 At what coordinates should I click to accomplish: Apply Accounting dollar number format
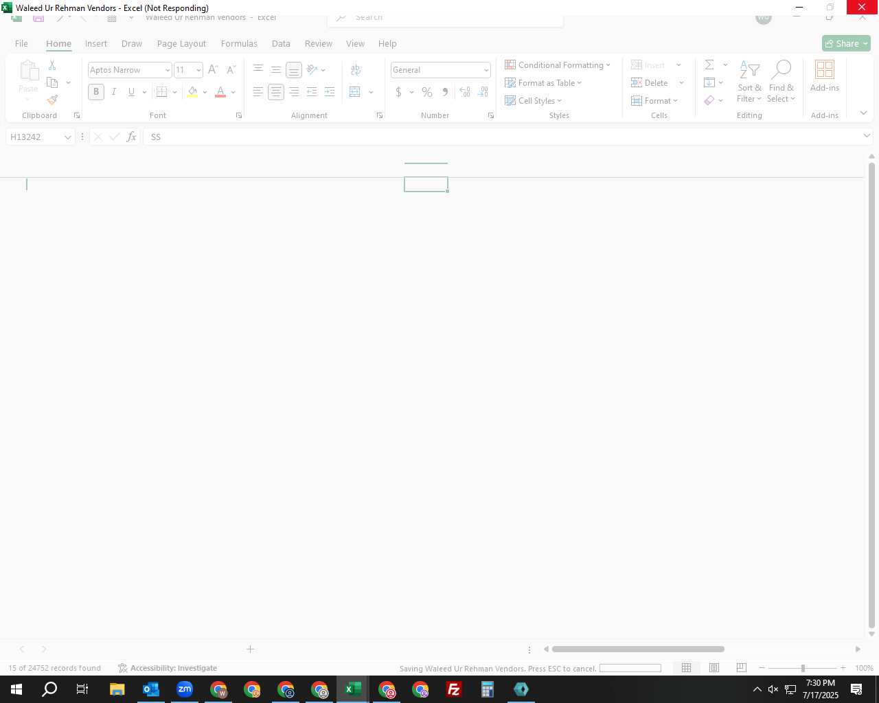click(x=398, y=92)
